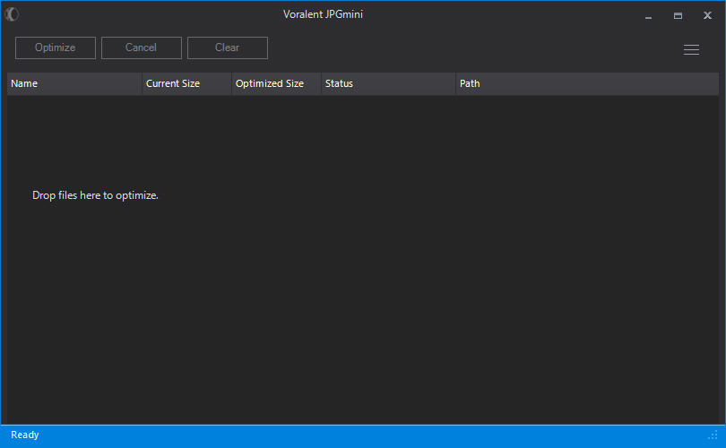Image resolution: width=726 pixels, height=448 pixels.
Task: Close the JPGmini window
Action: 707,15
